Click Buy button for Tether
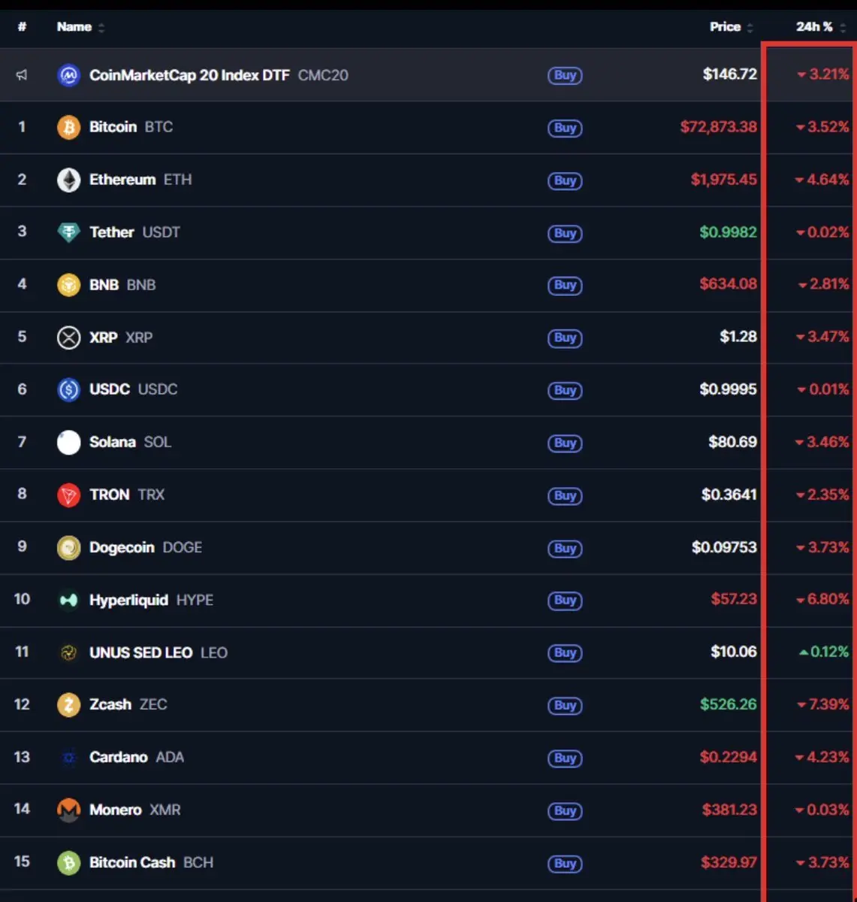The image size is (857, 902). pos(565,233)
